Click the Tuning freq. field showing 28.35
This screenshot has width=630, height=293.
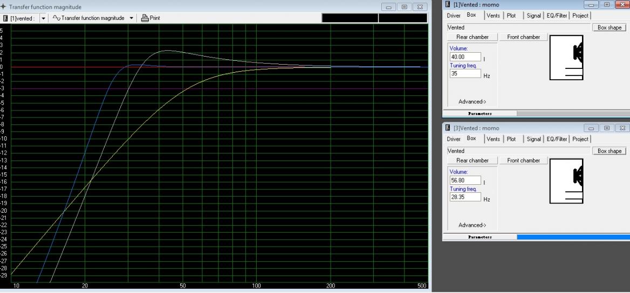tap(464, 197)
